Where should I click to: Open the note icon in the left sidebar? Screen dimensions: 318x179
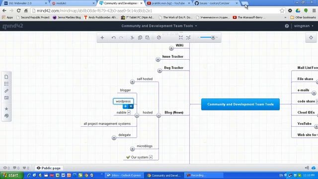6,77
